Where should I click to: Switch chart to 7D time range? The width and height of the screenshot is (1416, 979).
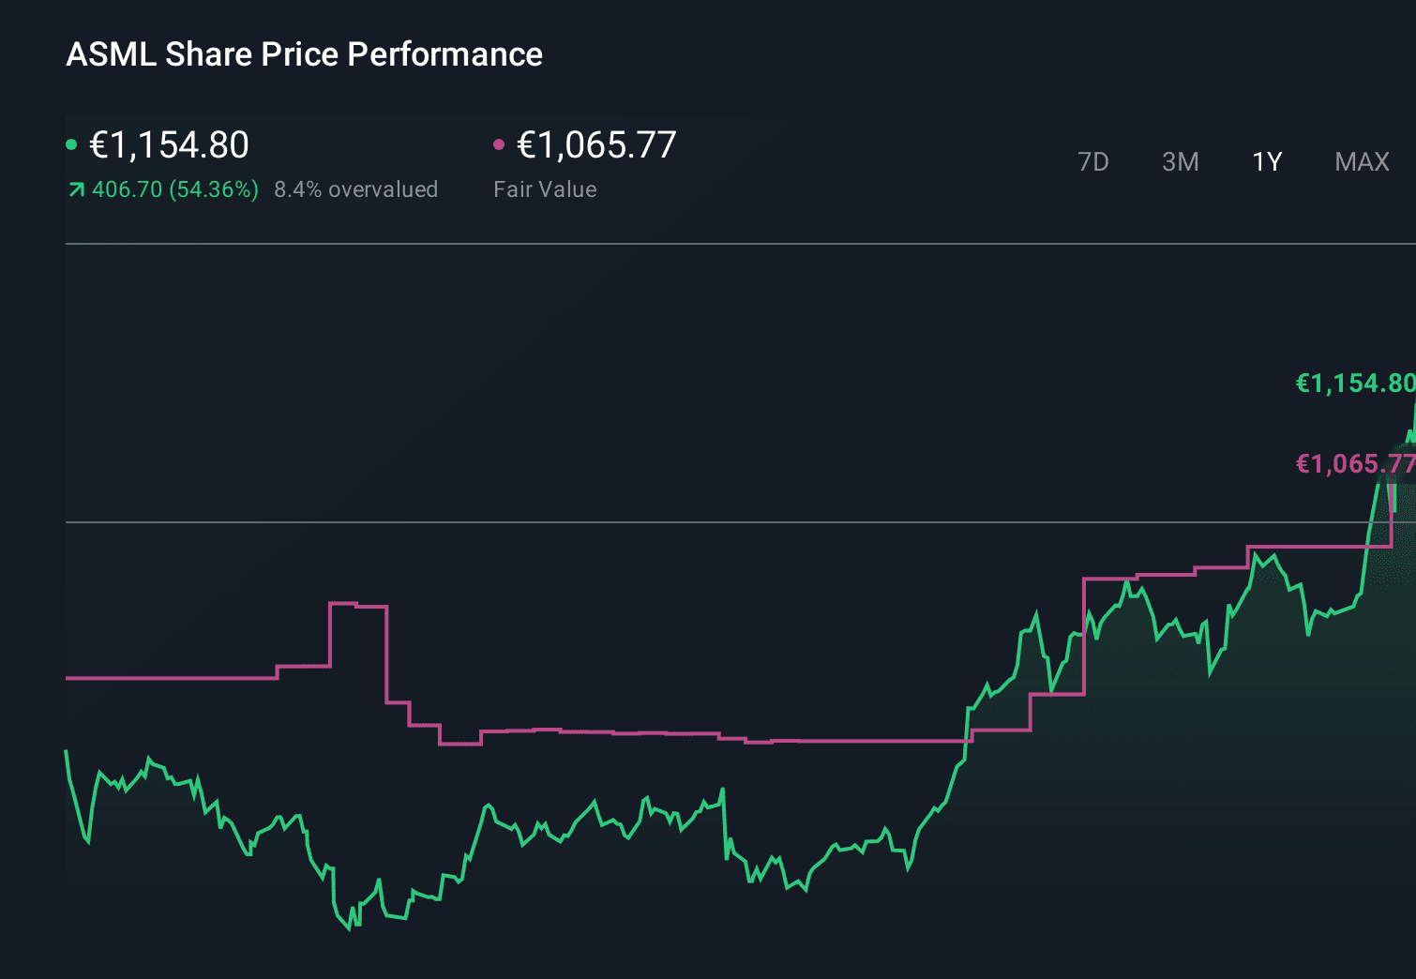tap(1092, 162)
